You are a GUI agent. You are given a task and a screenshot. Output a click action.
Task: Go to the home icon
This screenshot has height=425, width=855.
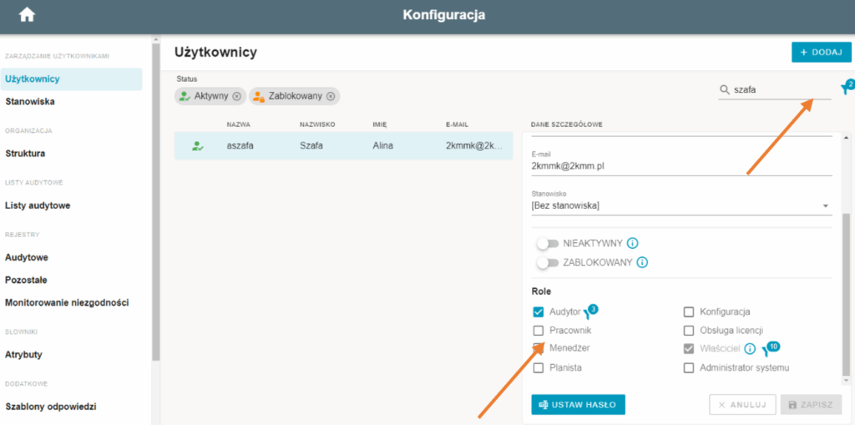pos(27,15)
